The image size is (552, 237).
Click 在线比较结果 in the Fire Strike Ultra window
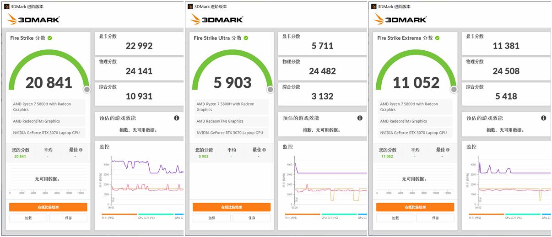coord(232,207)
